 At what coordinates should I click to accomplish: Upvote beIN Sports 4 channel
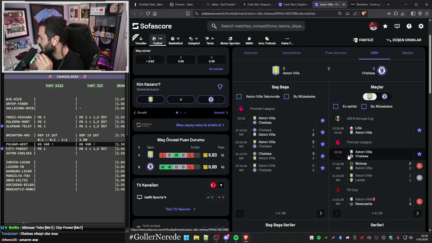click(x=210, y=197)
